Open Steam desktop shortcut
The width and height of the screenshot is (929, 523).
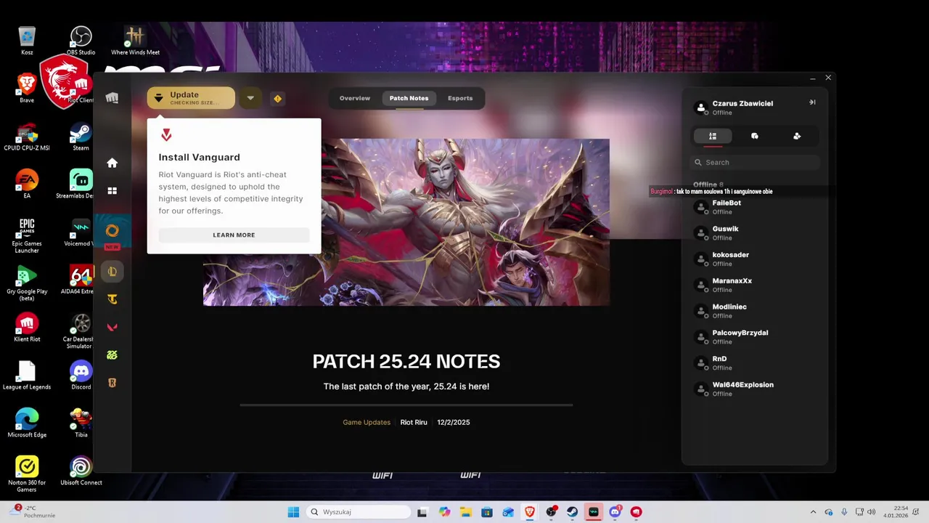81,137
